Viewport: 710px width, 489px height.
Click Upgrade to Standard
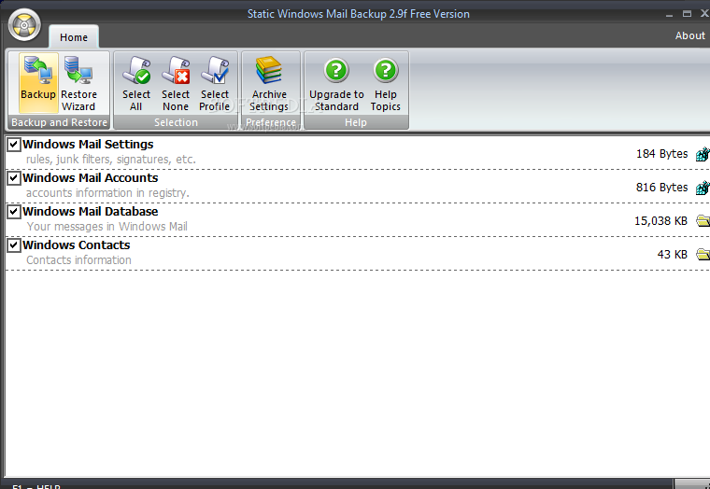tap(336, 83)
